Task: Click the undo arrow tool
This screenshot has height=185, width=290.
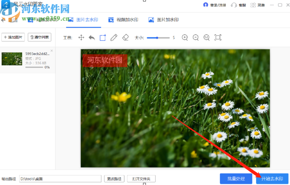Action: coord(92,37)
